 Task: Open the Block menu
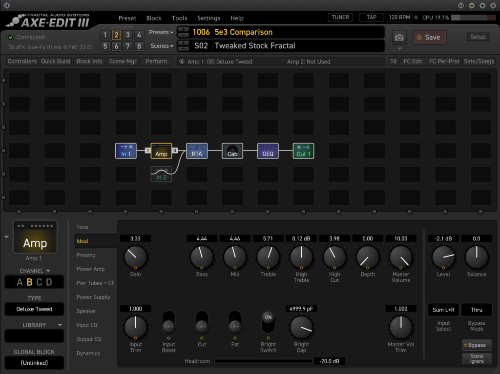pos(154,18)
